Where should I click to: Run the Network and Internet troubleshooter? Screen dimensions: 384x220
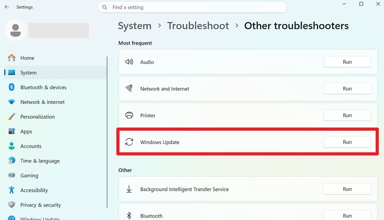pyautogui.click(x=347, y=89)
